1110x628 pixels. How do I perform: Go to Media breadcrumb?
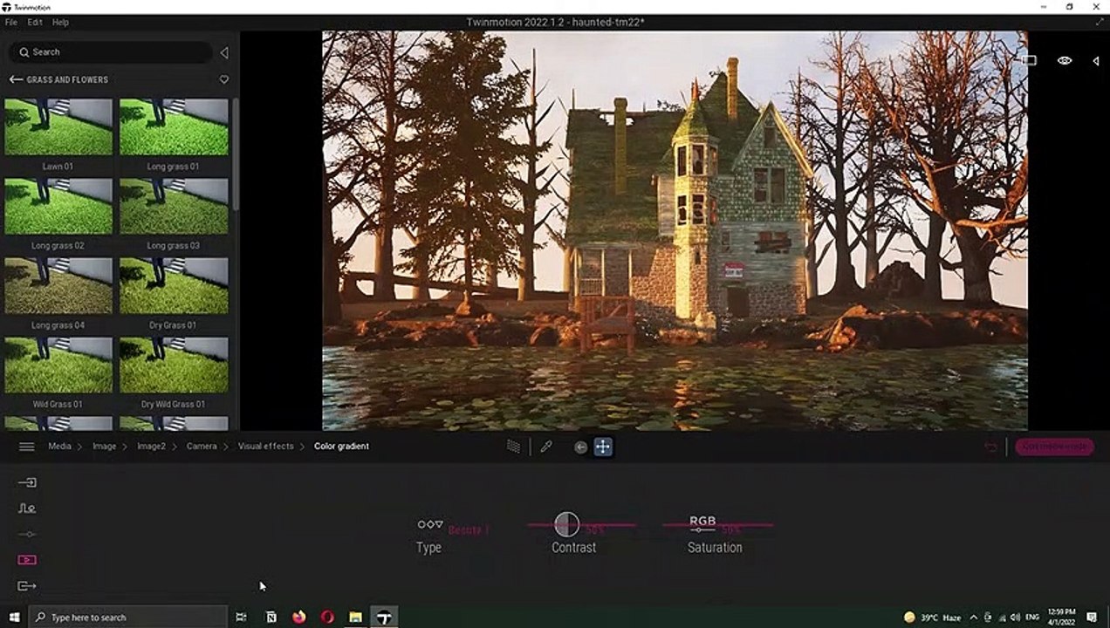coord(60,447)
